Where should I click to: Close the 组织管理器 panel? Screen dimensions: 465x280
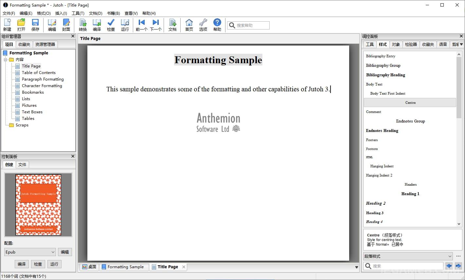coord(73,36)
